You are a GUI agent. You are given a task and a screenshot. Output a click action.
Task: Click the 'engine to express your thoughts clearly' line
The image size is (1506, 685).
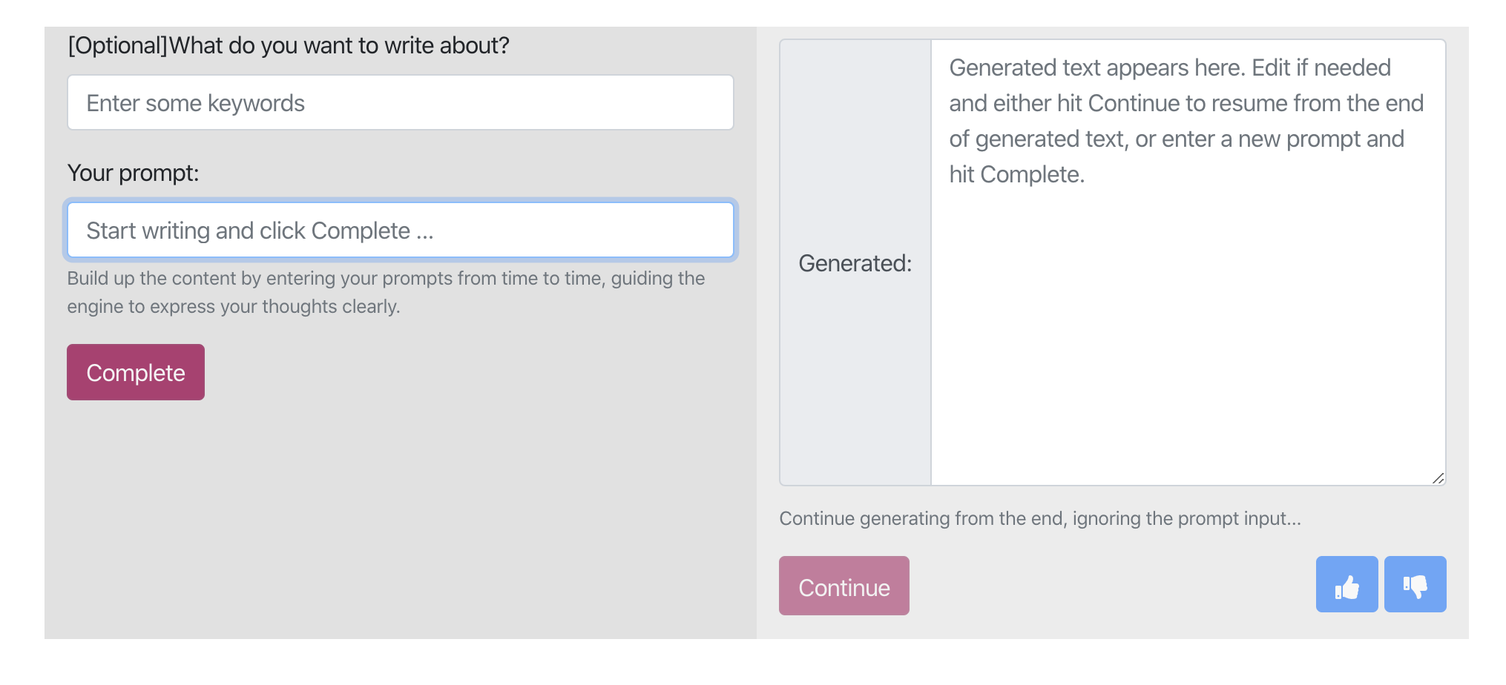pos(234,307)
